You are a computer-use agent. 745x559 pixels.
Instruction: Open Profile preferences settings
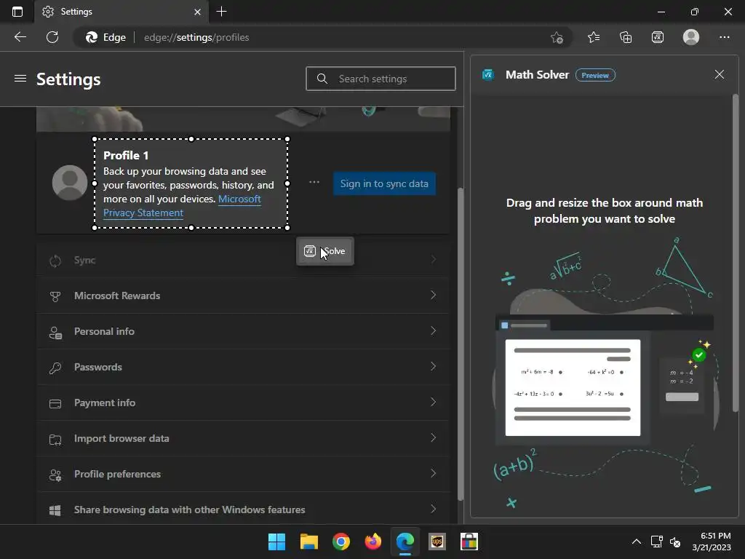click(x=243, y=474)
